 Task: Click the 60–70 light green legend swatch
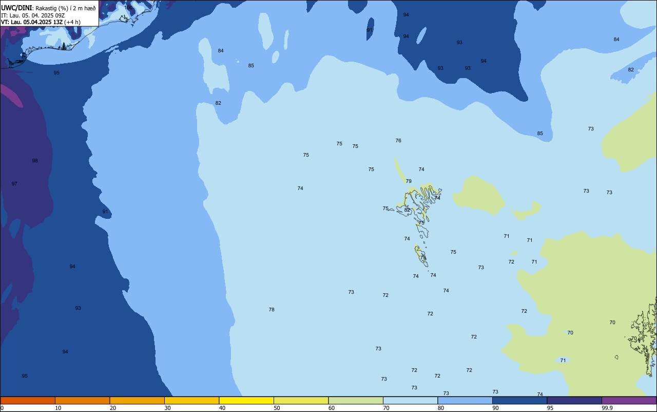[356, 400]
